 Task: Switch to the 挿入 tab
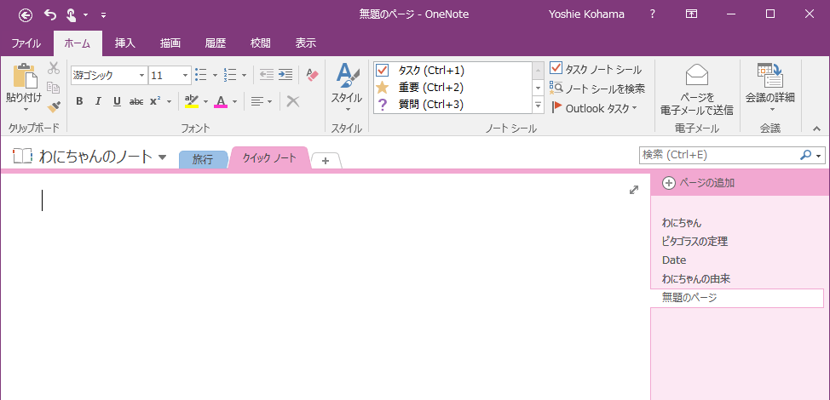[x=125, y=44]
